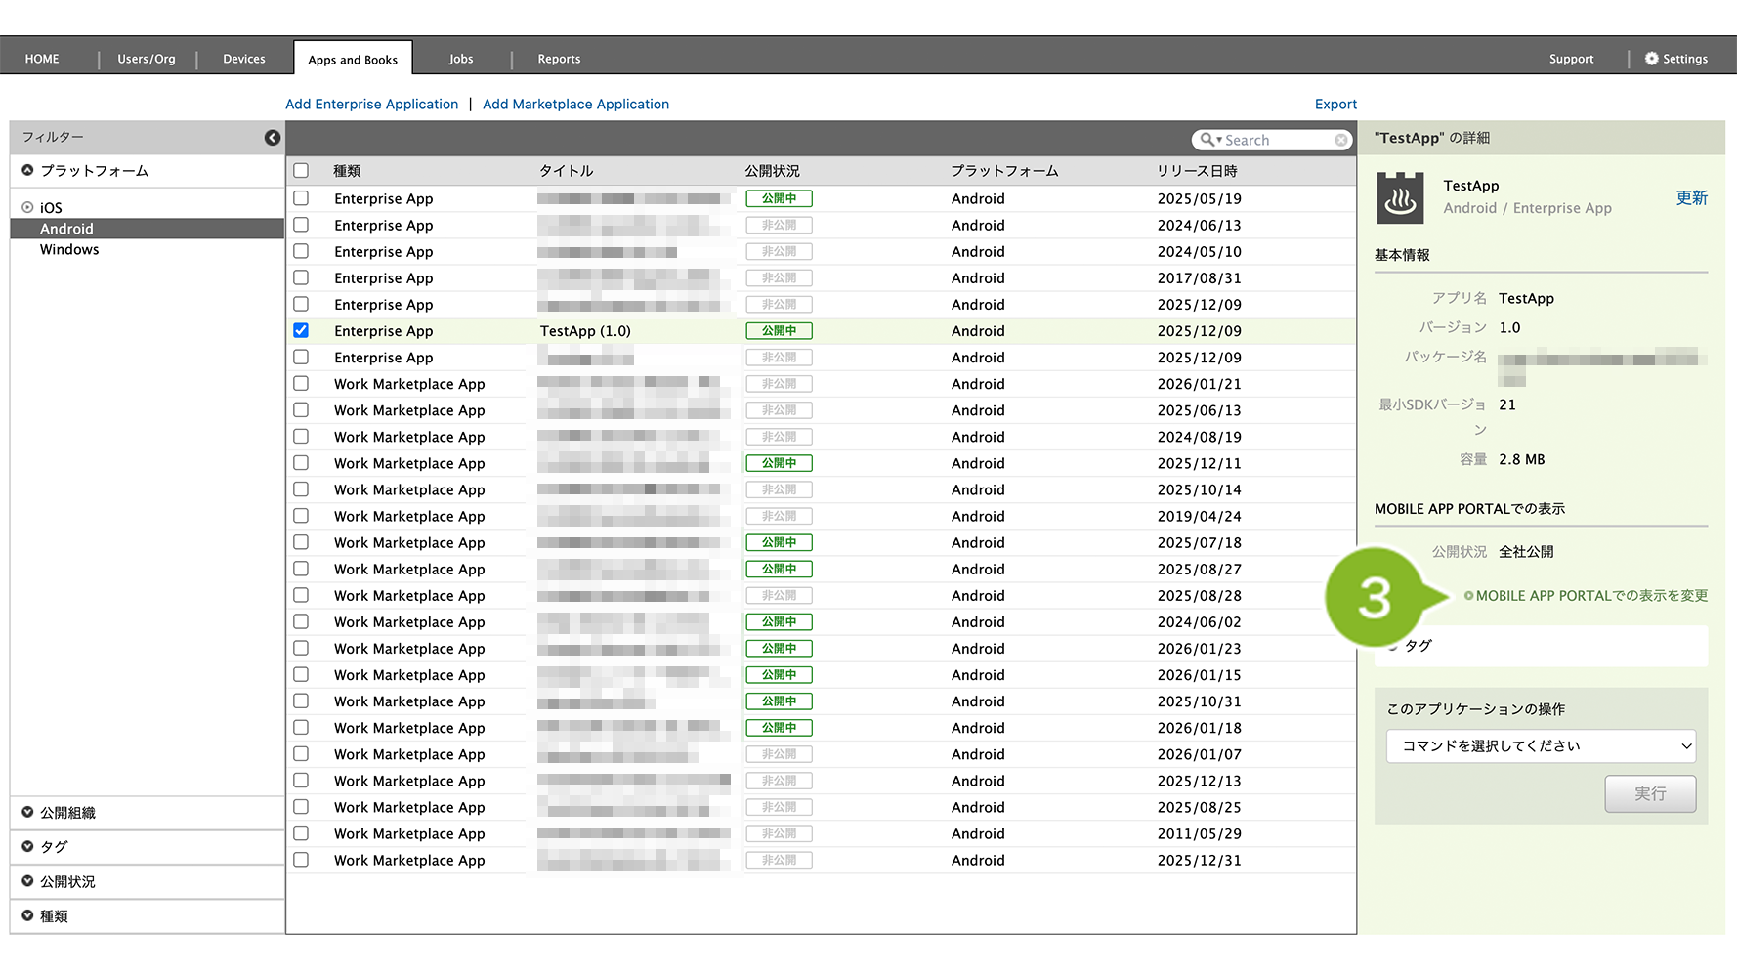Image resolution: width=1737 pixels, height=977 pixels.
Task: Expand the 公開組織 filter section
Action: [67, 813]
